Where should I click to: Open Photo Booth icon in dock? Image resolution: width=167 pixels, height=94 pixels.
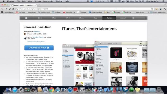pyautogui.click(x=76, y=90)
